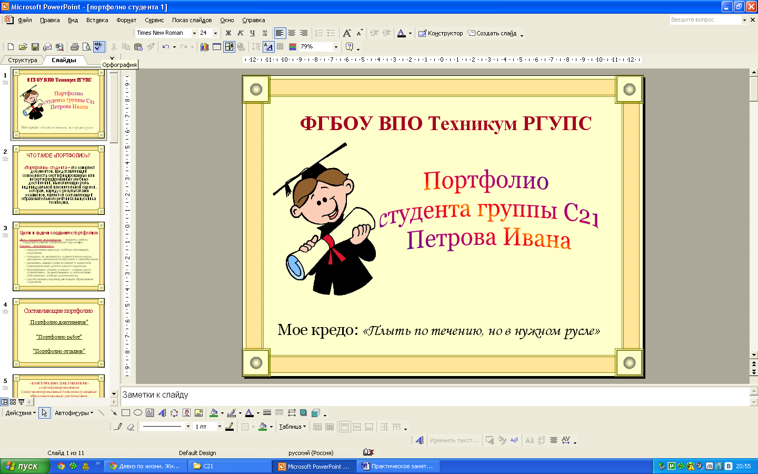Create a new blank presentation
Screen dimensions: 758x474
coord(11,47)
